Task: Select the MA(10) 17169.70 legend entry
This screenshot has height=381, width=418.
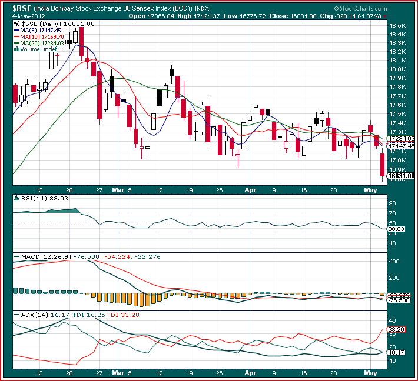Action: (x=39, y=36)
